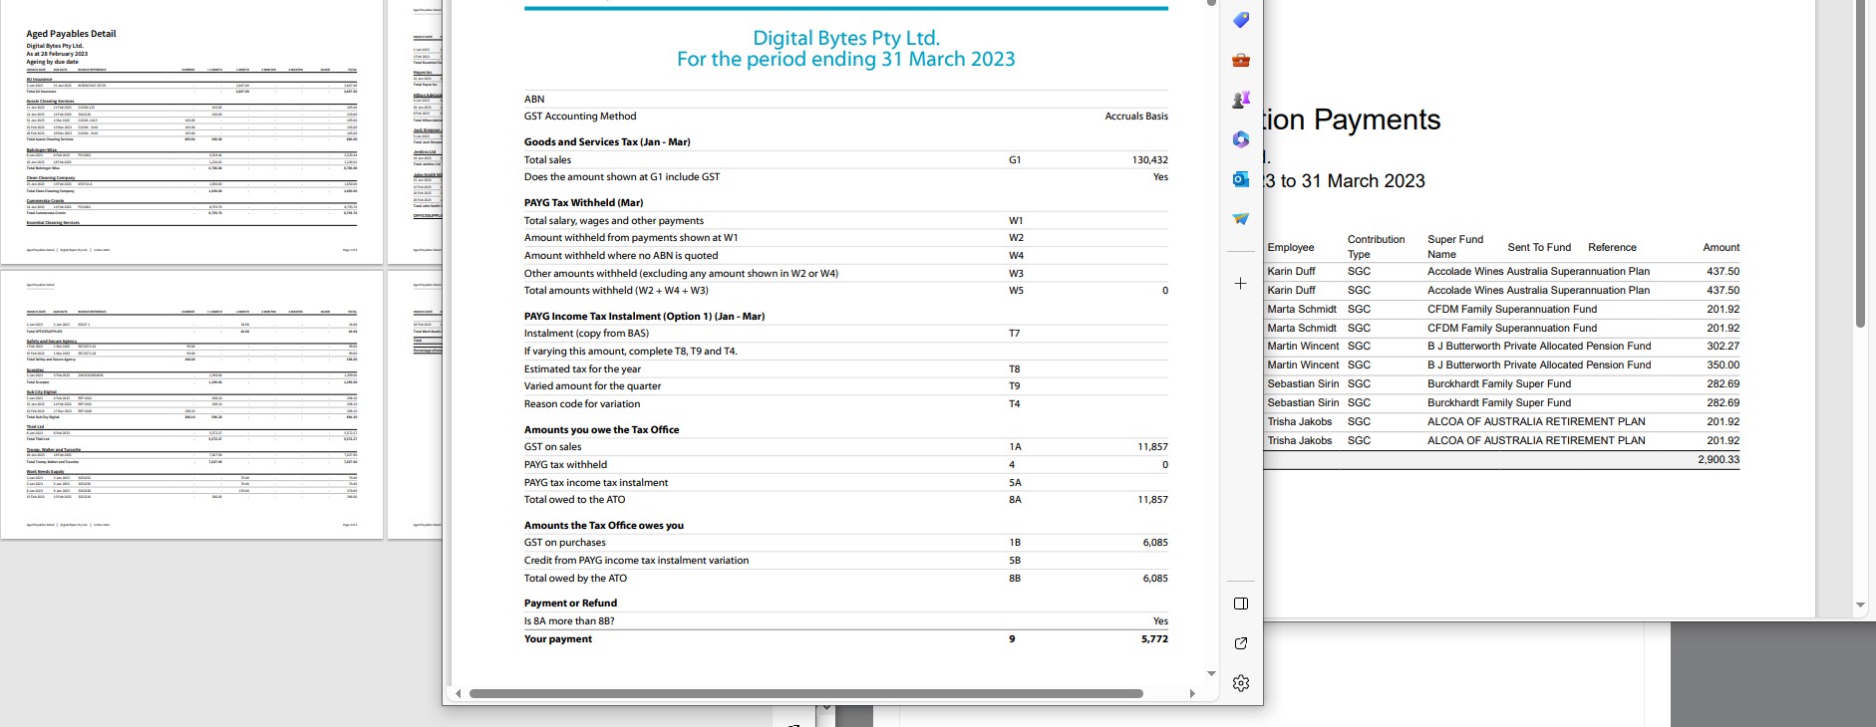The image size is (1876, 727).
Task: Click 'Sent To Fund' column header
Action: pos(1539,248)
